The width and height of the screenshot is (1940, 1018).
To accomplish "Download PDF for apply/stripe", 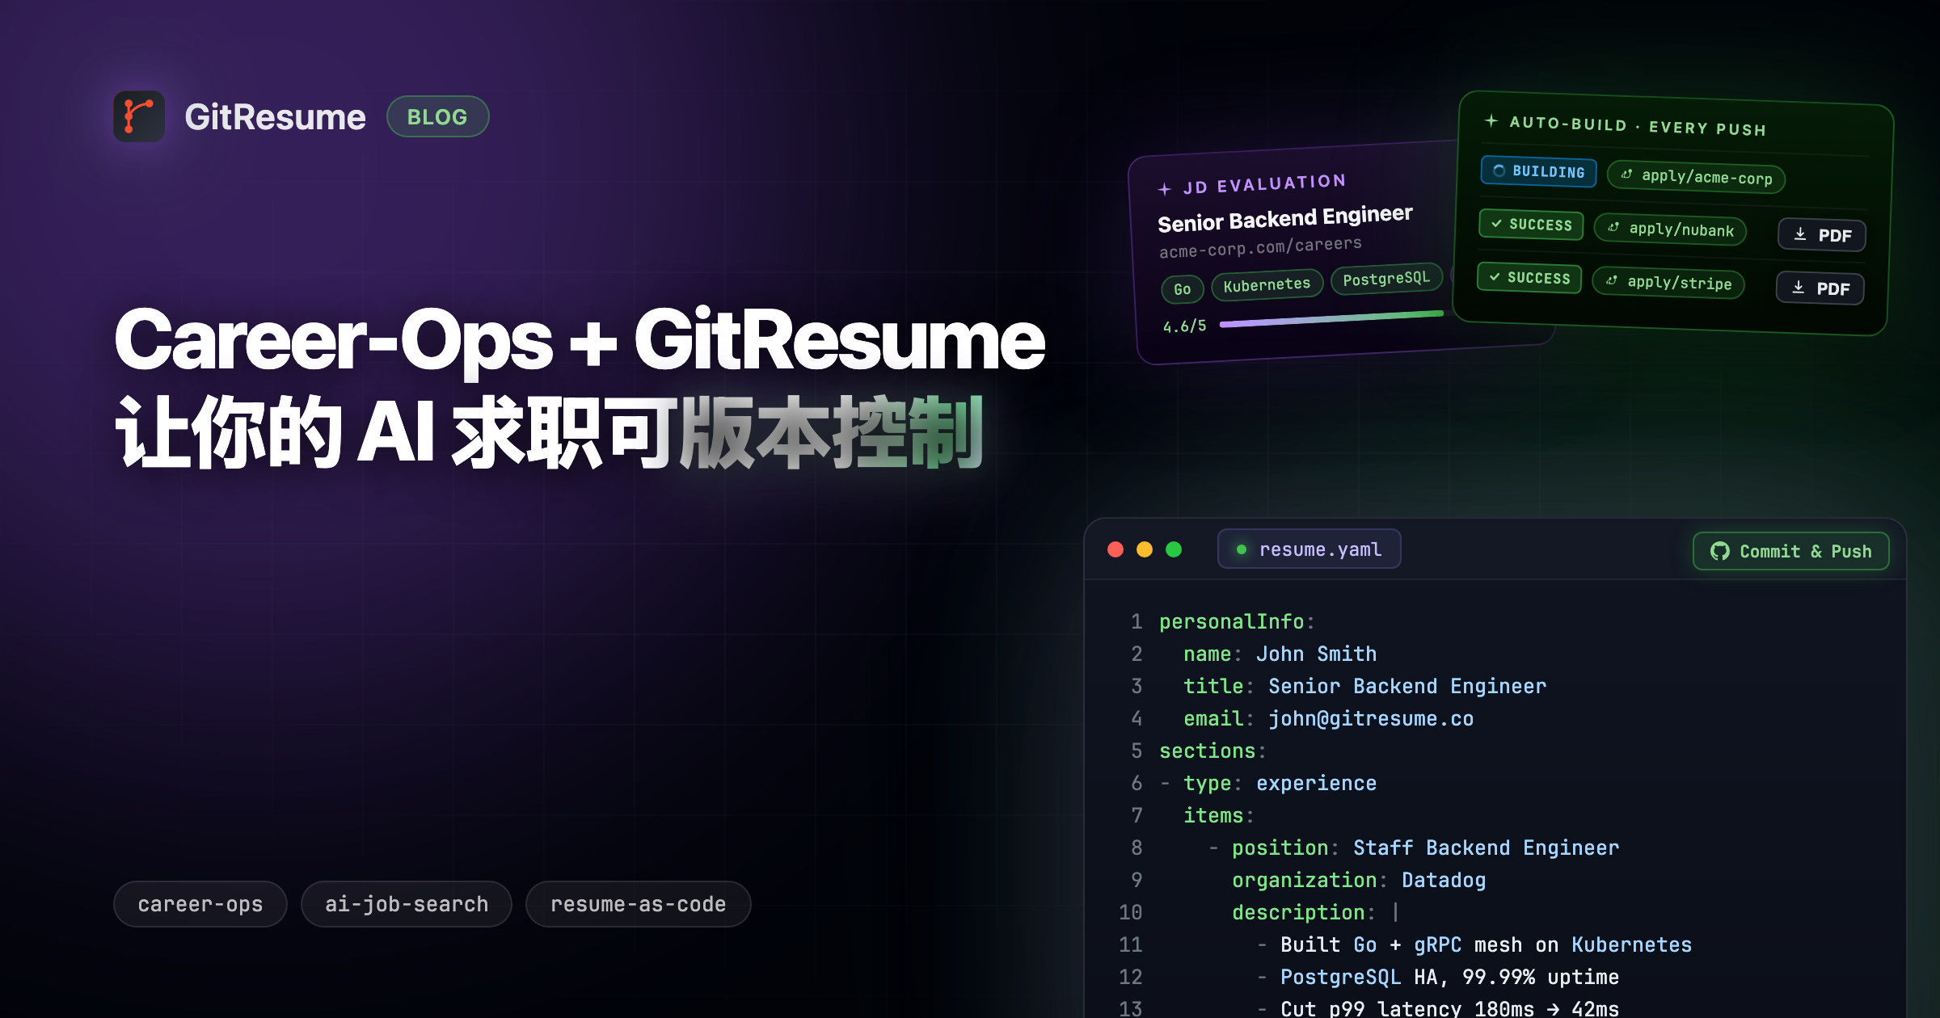I will click(1820, 288).
